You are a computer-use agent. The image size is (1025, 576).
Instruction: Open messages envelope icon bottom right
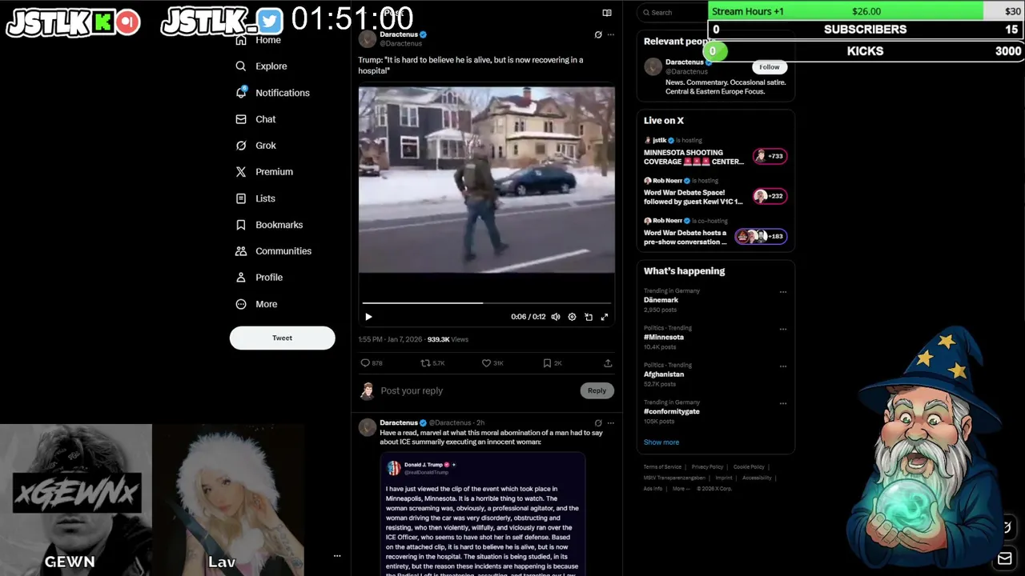tap(1005, 558)
